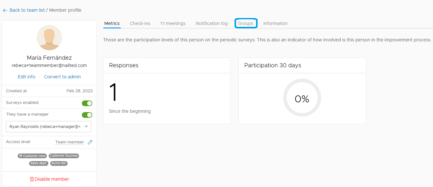This screenshot has width=433, height=187.
Task: Click the Customer Success tag
Action: [64, 156]
